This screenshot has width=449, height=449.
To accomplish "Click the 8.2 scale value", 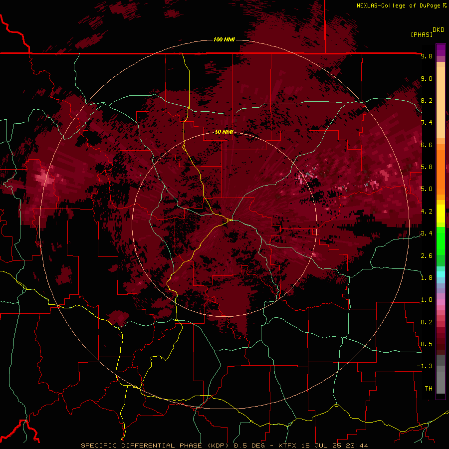I will click(x=427, y=100).
